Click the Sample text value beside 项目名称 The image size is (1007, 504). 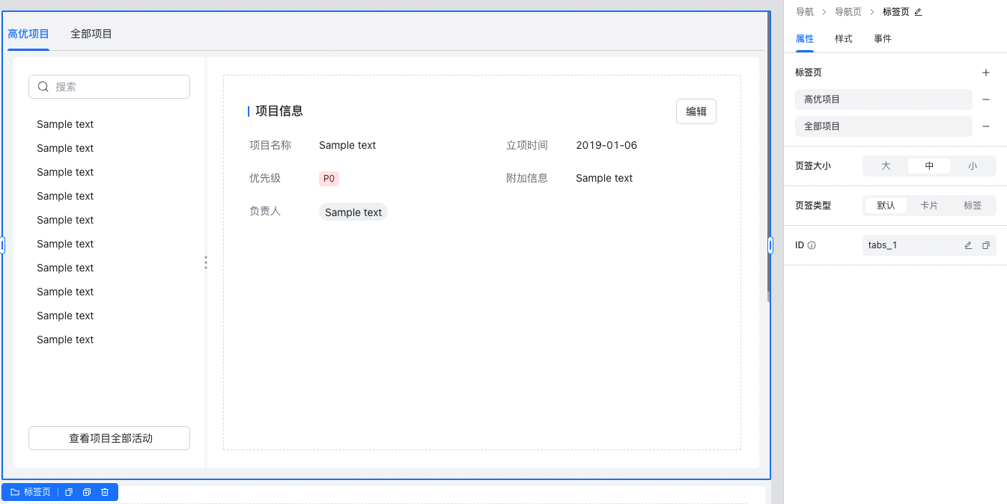[347, 145]
